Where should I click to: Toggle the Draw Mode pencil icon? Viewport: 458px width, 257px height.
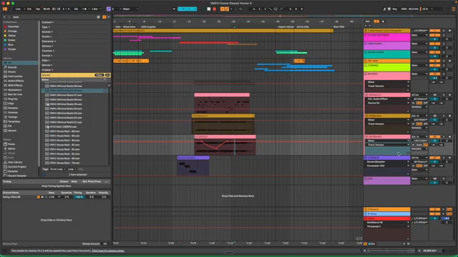click(x=384, y=9)
